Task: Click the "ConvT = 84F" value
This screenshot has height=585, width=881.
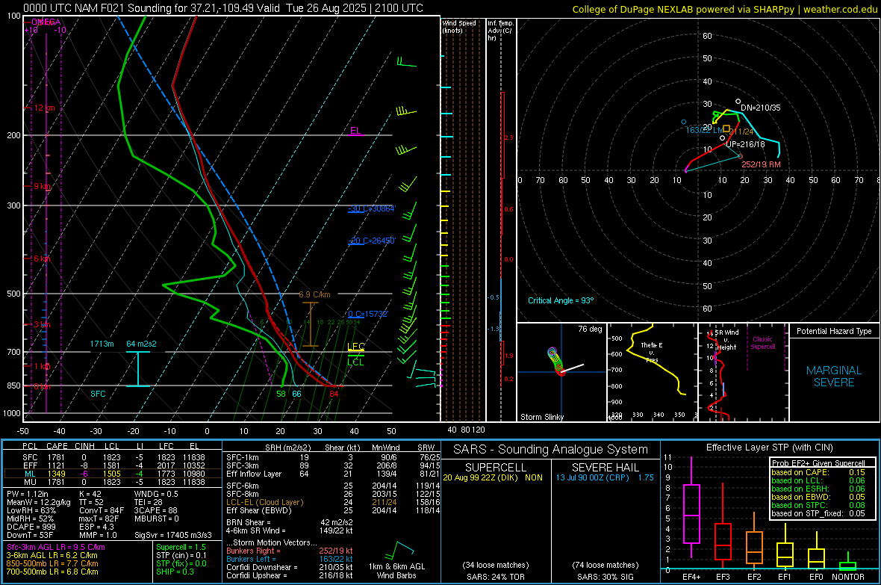Action: click(101, 510)
